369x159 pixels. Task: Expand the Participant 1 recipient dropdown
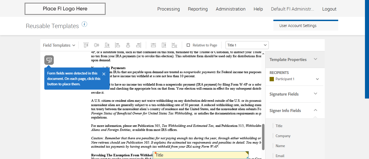pos(317,79)
